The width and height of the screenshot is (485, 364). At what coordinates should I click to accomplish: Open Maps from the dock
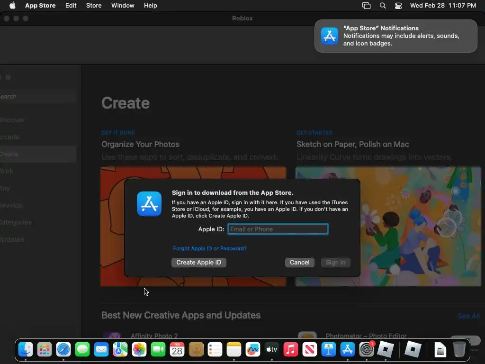[120, 350]
